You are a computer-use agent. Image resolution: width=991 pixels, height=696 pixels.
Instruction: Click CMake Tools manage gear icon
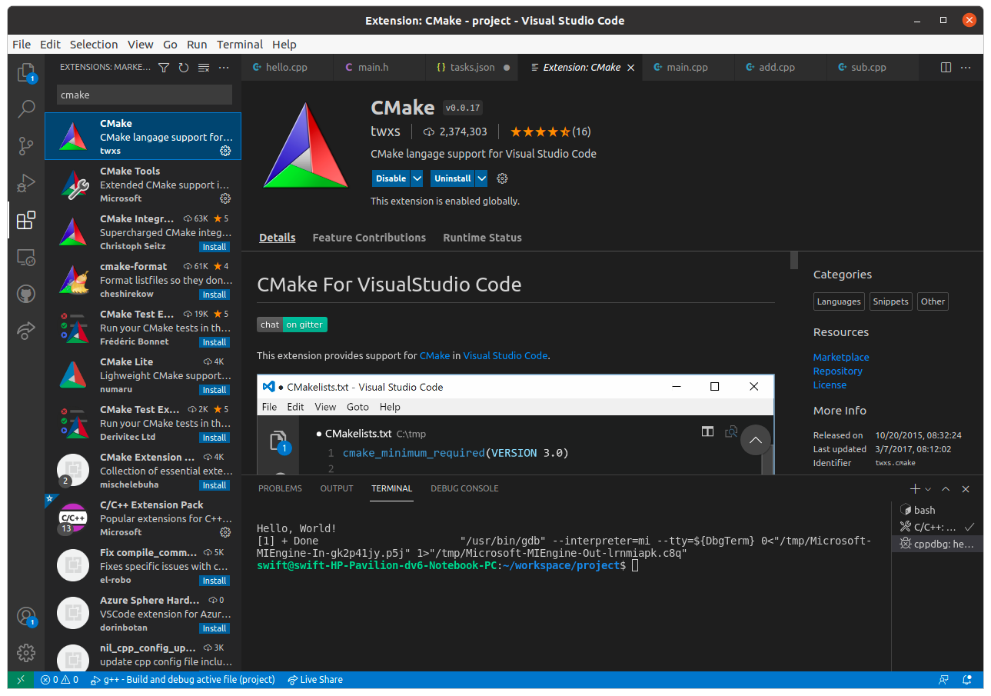coord(225,198)
